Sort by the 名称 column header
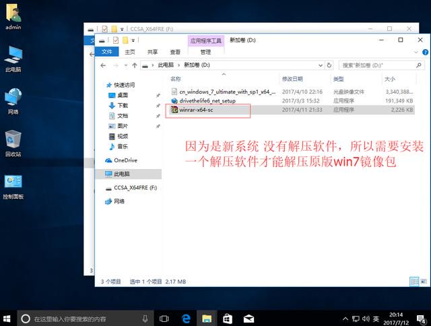 [223, 79]
